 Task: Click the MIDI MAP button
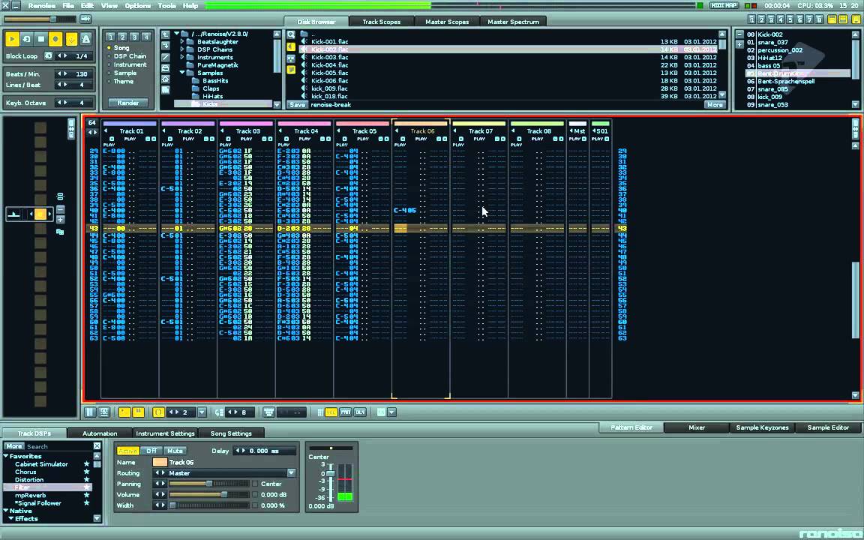coord(724,5)
